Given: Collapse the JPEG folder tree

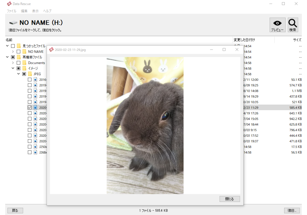Looking at the screenshot, I should tap(19, 74).
